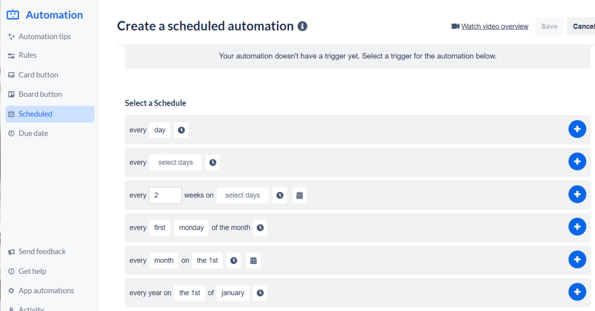Open the 'january' month dropdown

[233, 293]
